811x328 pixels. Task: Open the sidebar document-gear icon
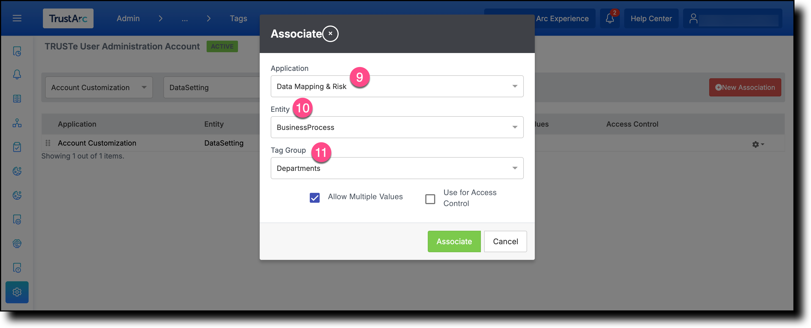(17, 219)
